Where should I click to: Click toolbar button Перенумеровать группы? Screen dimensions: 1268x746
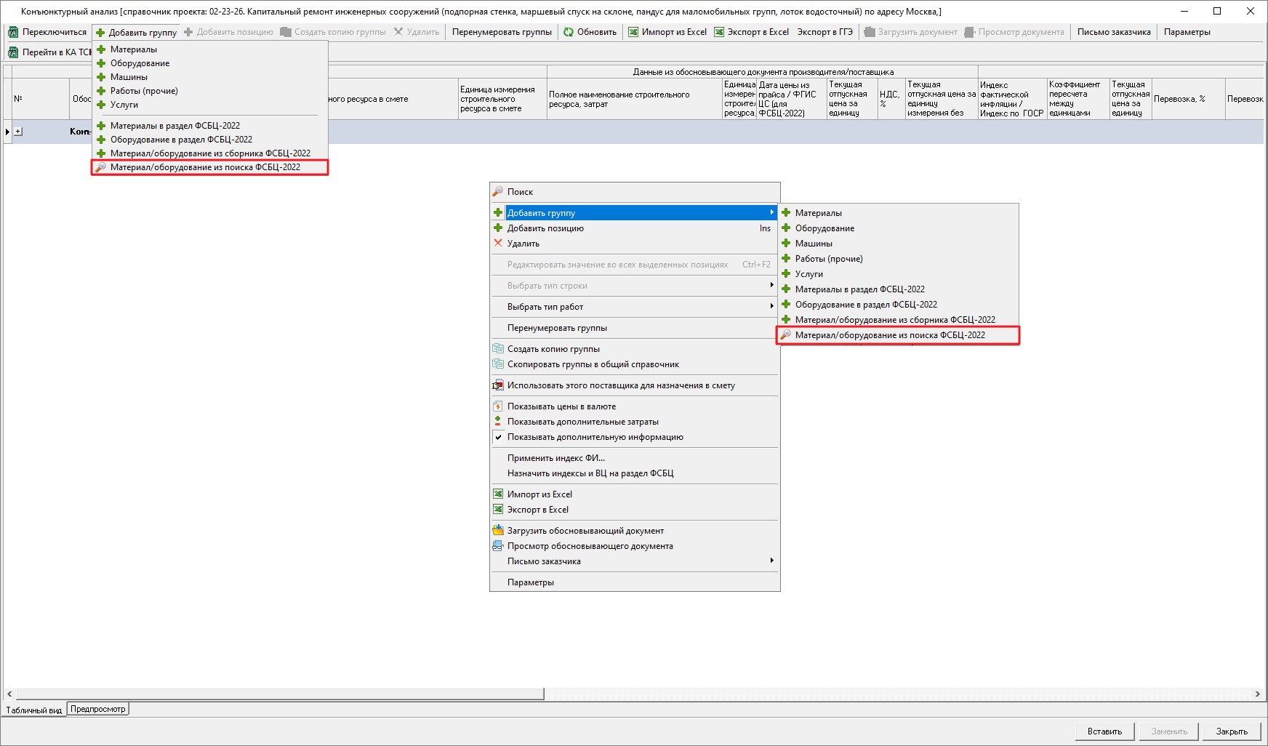[x=502, y=32]
